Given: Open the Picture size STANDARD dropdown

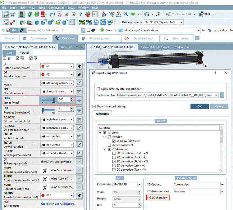Looking at the screenshot, I should point(139,185).
